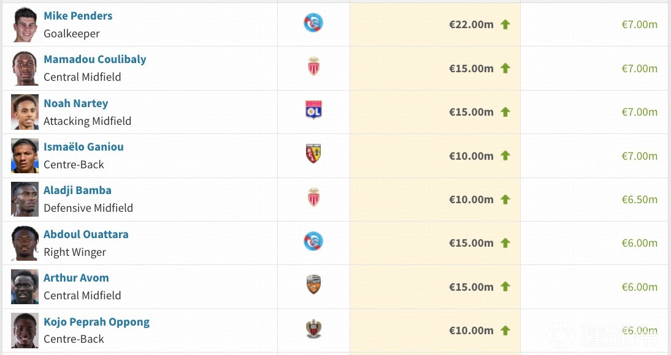
Task: Click the green up arrow next to Mike Penders' €22.00m
Action: (505, 24)
